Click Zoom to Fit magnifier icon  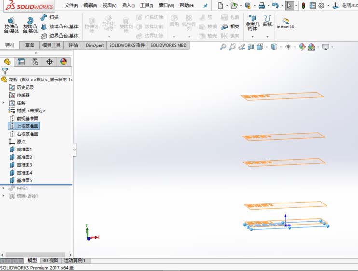pos(223,47)
